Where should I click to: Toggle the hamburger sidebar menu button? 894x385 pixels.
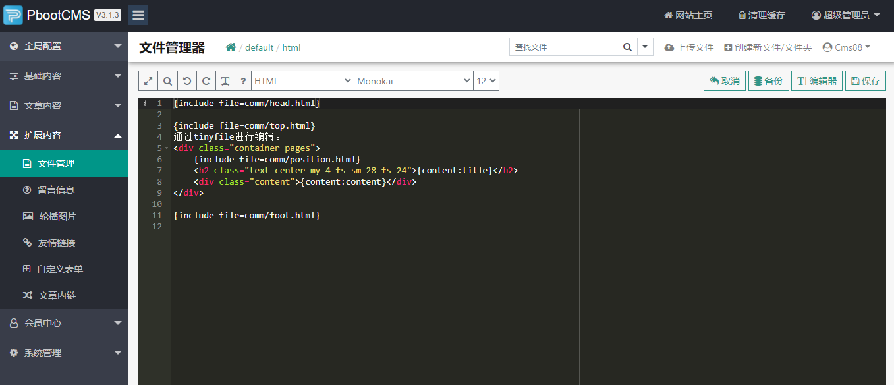click(x=138, y=15)
